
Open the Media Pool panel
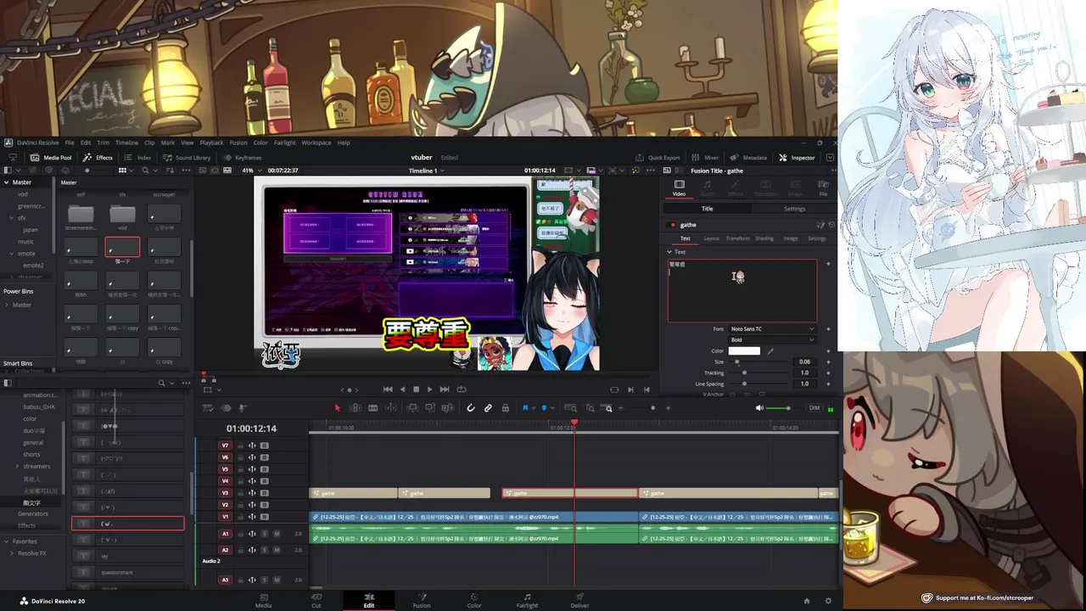coord(51,157)
